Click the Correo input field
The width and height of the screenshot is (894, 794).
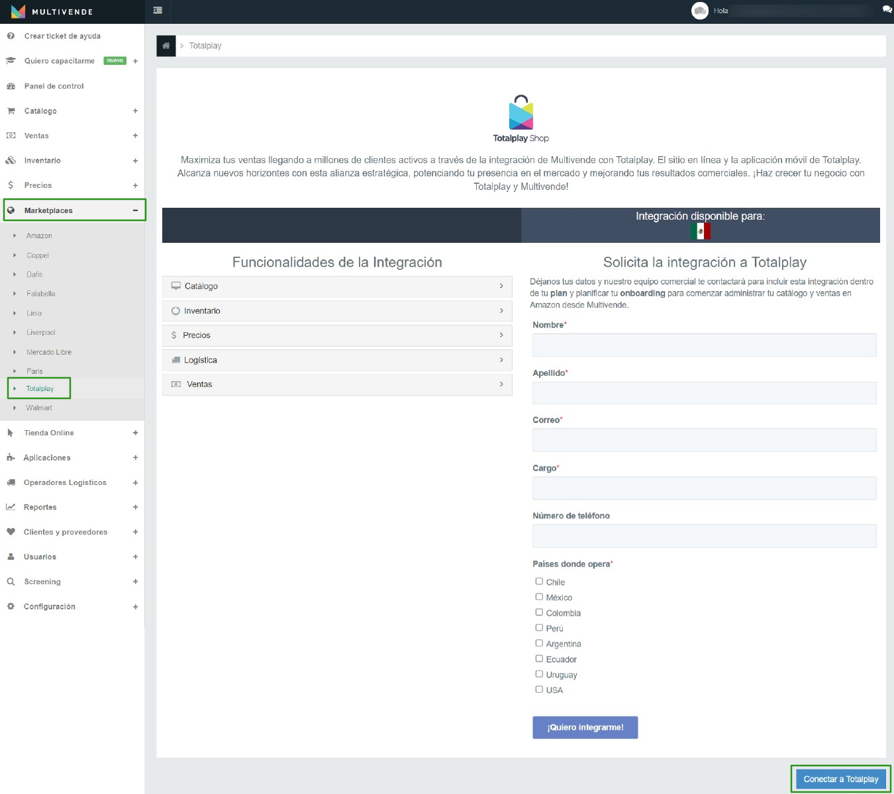[705, 440]
